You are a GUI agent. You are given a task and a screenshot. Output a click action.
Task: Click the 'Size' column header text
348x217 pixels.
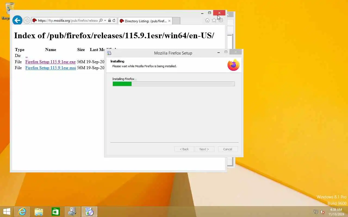[x=81, y=50]
